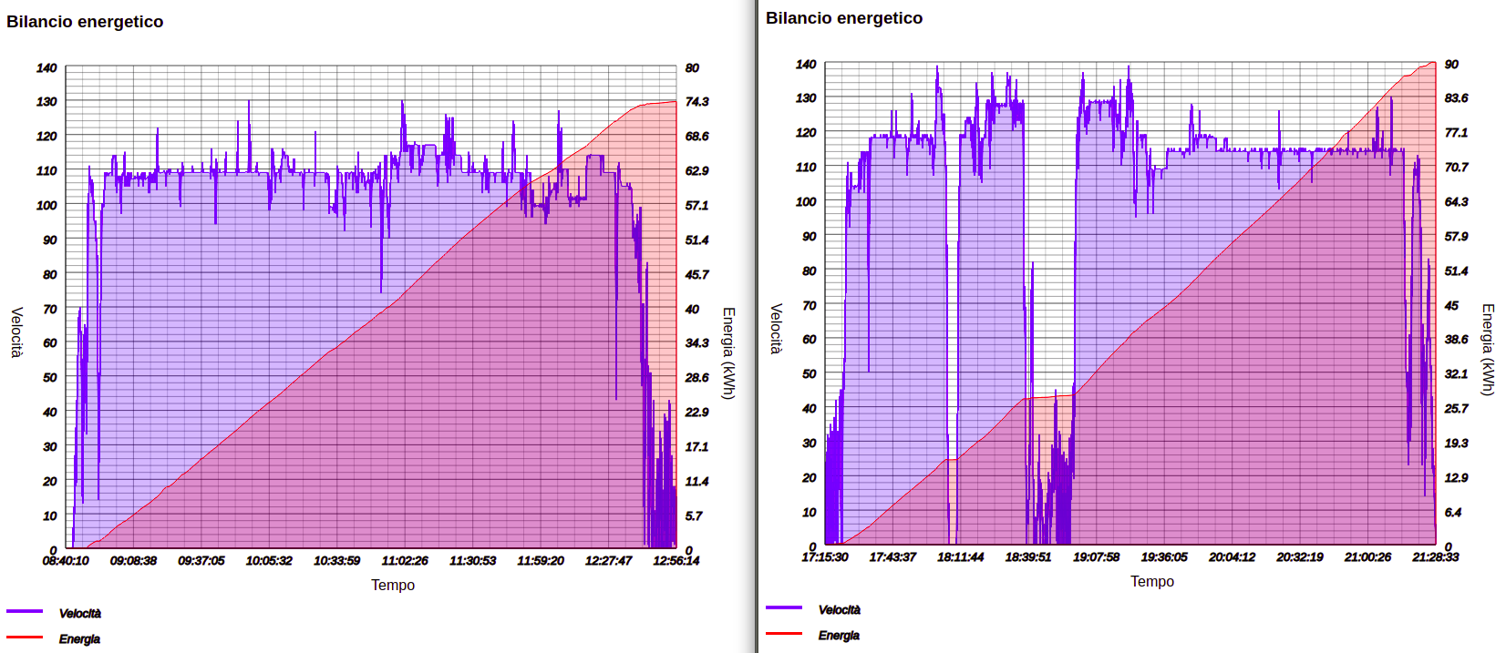This screenshot has width=1506, height=653.
Task: Click the Tempo axis title under the right chart
Action: (1152, 581)
